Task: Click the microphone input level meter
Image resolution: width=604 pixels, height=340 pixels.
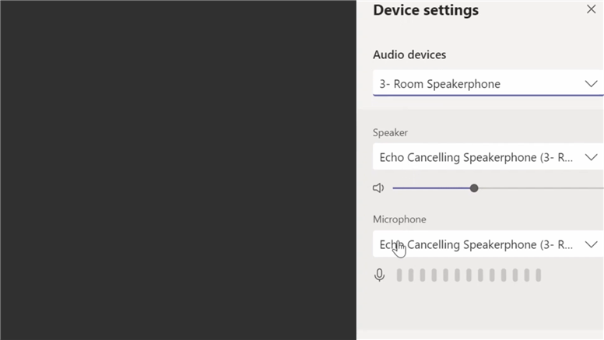Action: [x=469, y=275]
